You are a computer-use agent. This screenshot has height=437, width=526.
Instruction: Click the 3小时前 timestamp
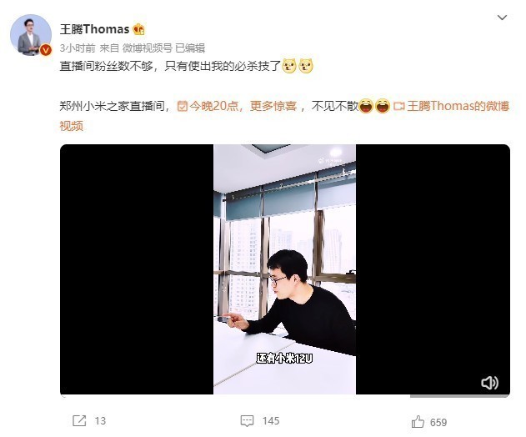[78, 48]
